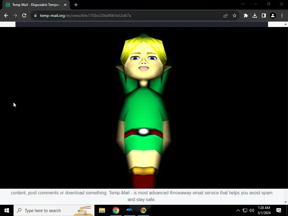Open File Explorer from the taskbar
Image resolution: width=288 pixels, height=216 pixels.
click(102, 210)
